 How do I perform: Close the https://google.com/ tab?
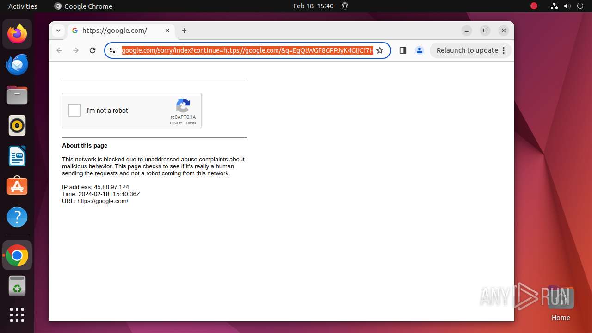pyautogui.click(x=167, y=31)
